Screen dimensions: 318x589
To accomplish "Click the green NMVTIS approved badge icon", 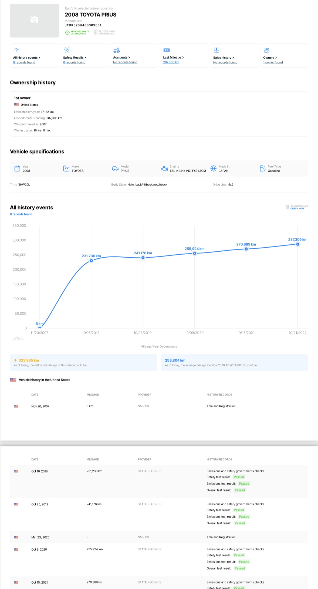I will click(x=67, y=33).
